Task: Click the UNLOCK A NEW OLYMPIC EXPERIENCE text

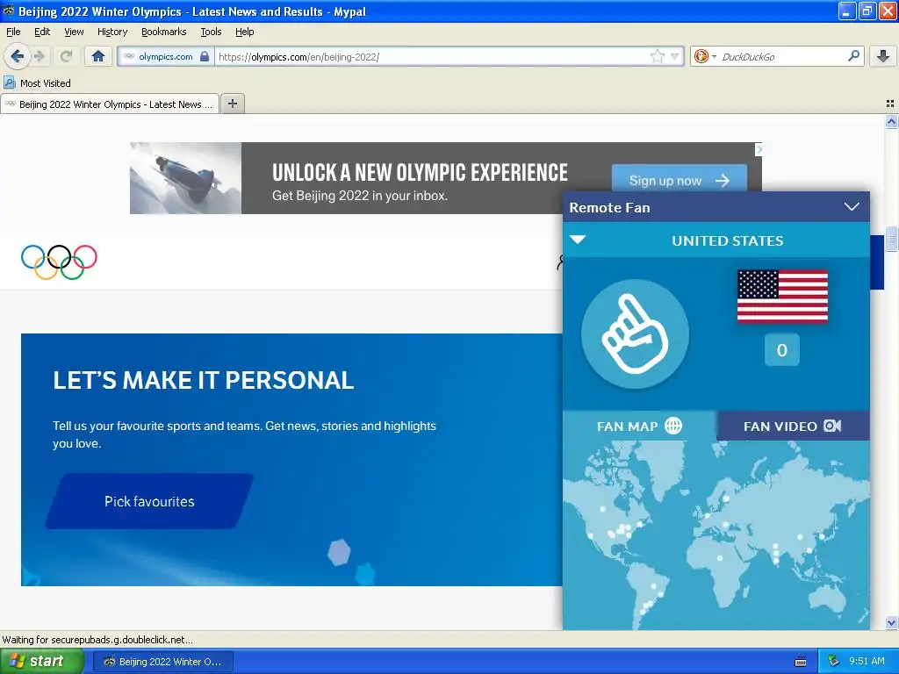Action: [420, 172]
